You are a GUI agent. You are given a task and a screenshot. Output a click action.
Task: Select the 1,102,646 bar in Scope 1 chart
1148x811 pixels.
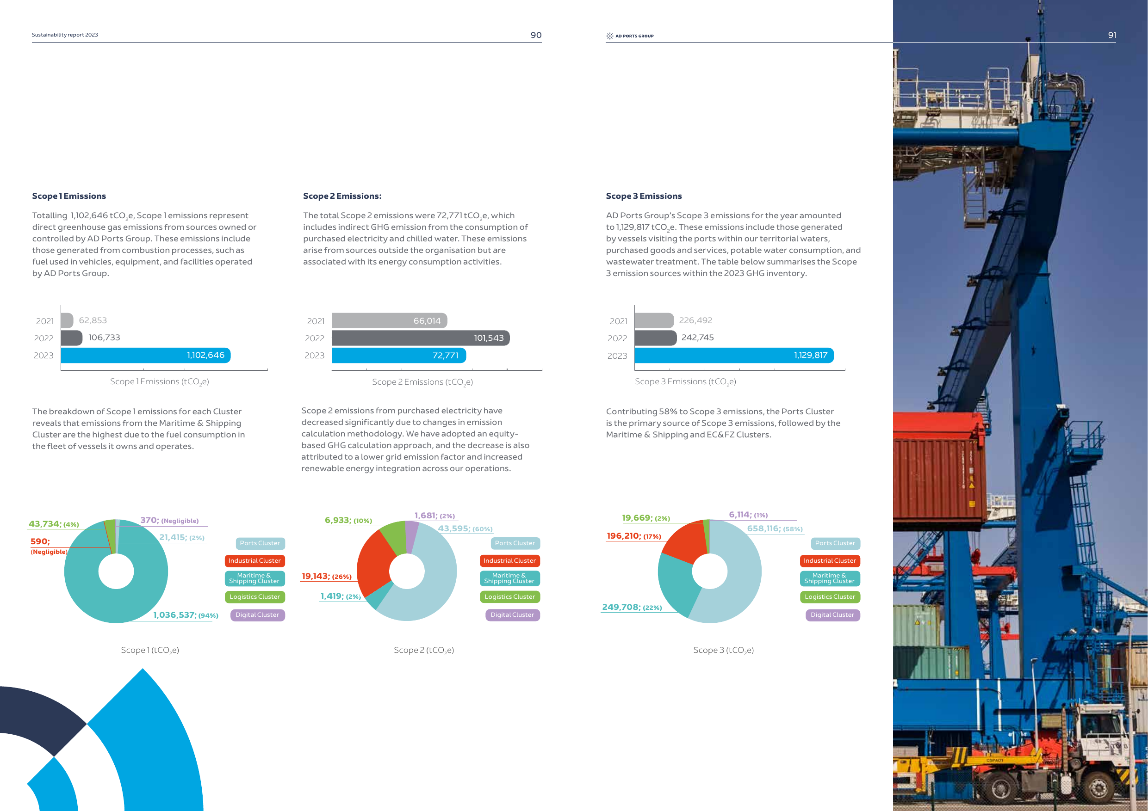coord(145,355)
